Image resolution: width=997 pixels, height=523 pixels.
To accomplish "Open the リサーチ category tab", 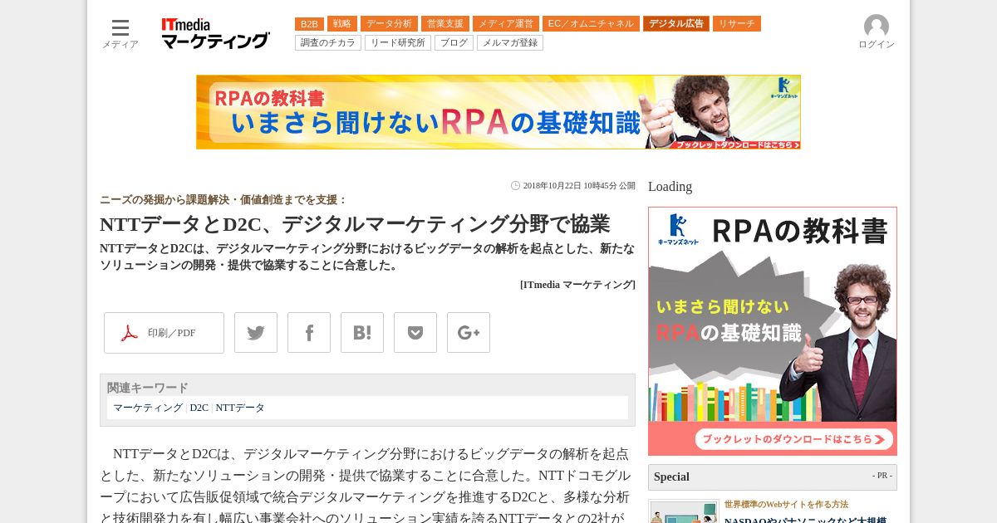I will pyautogui.click(x=737, y=24).
